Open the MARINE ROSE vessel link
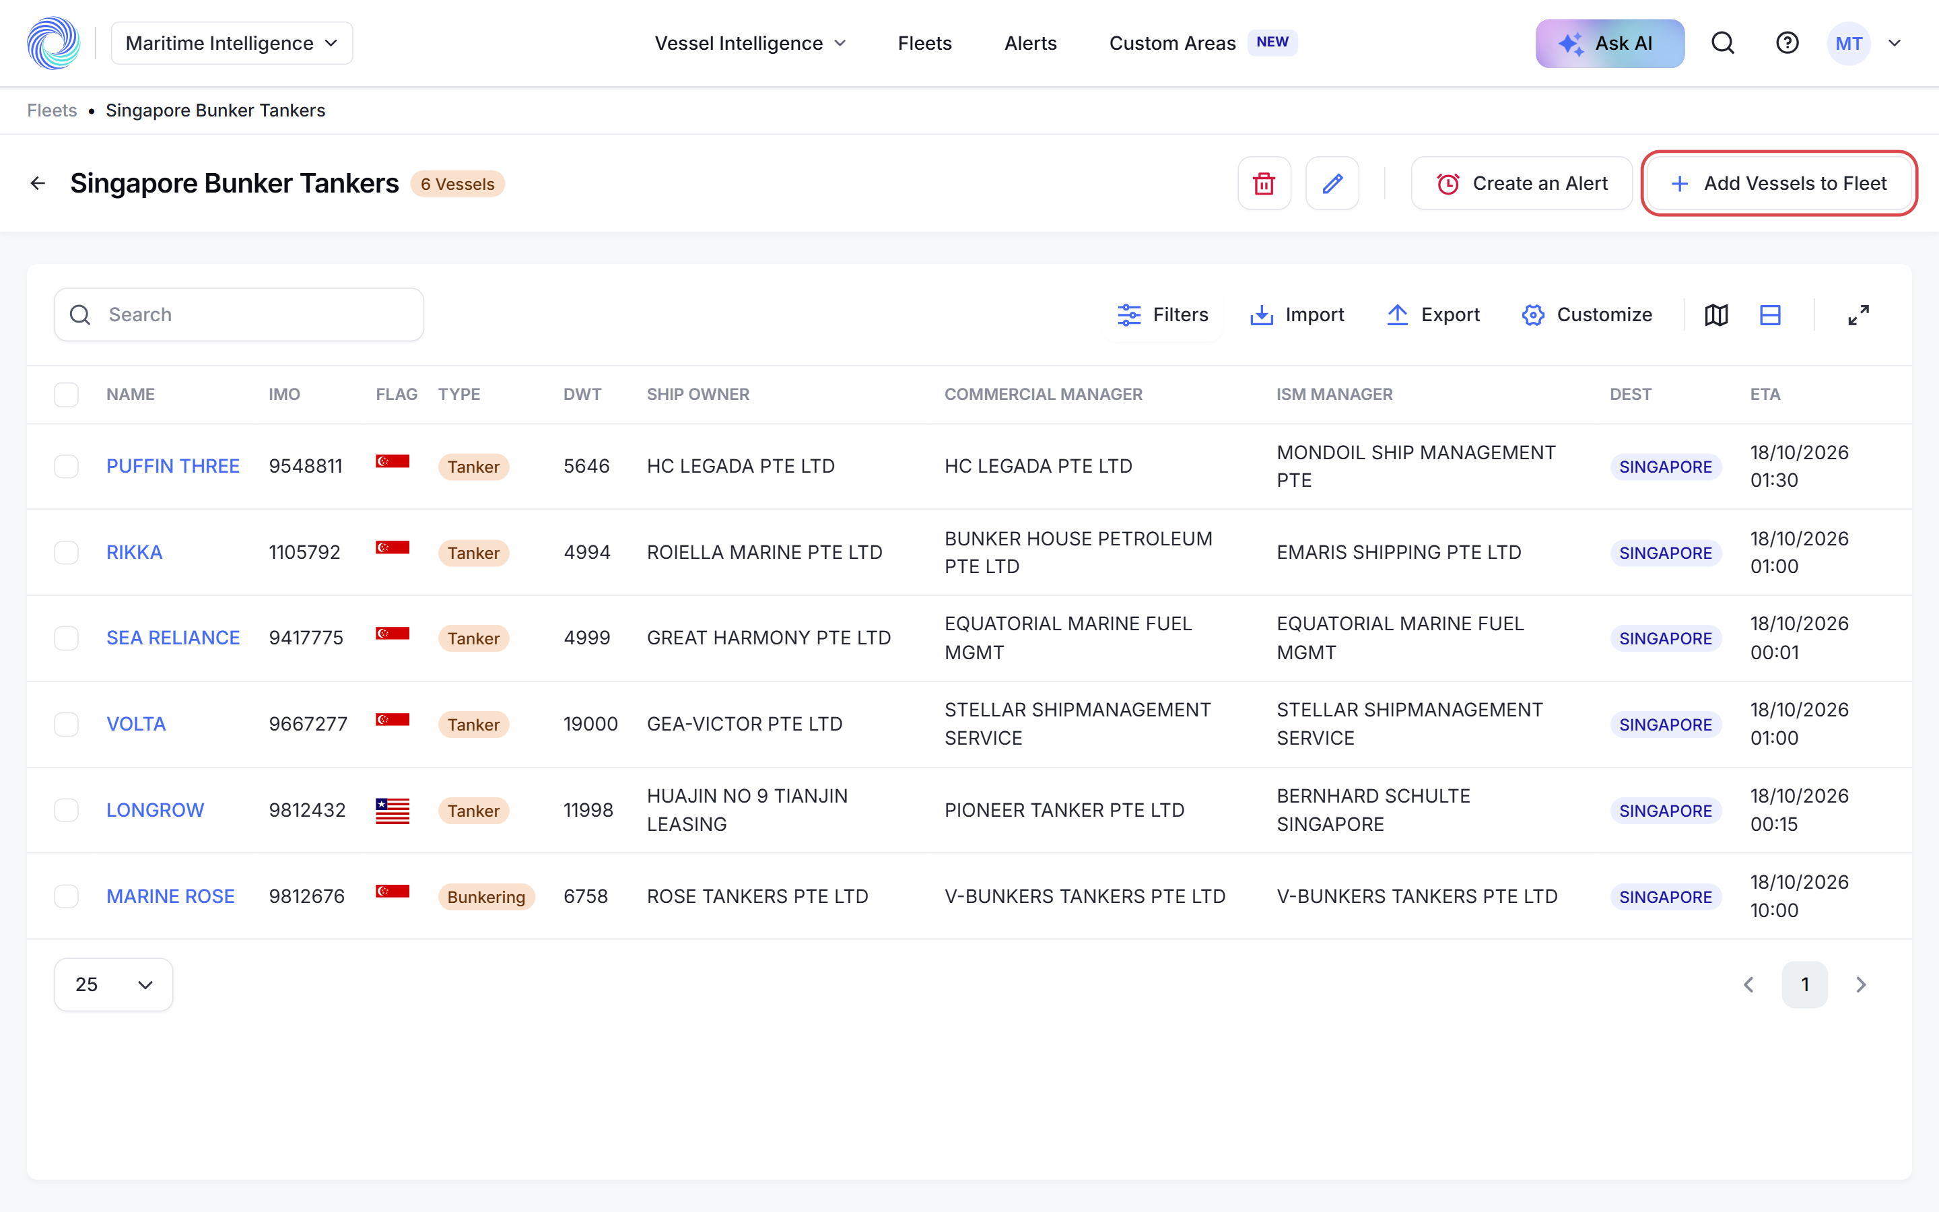This screenshot has height=1212, width=1939. pos(170,896)
